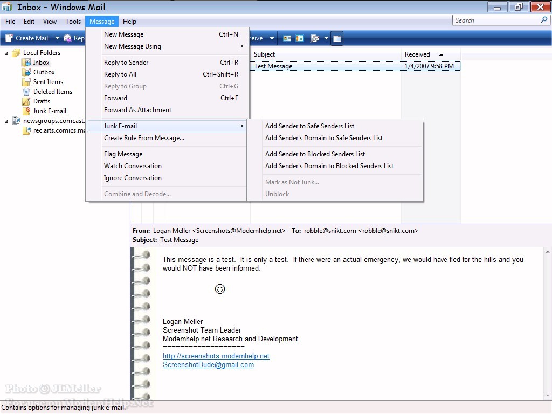
Task: Open the File menu
Action: pos(10,22)
